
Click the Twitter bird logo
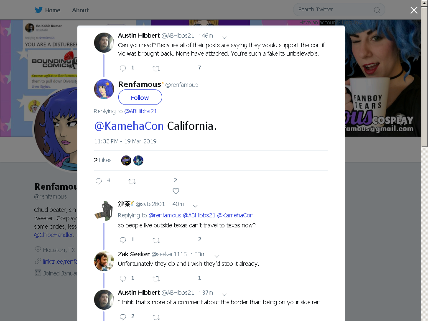tap(38, 10)
